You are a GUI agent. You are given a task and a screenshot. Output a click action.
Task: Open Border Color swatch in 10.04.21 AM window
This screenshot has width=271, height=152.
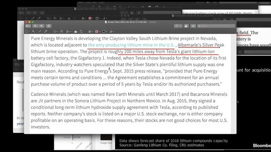coord(91,18)
